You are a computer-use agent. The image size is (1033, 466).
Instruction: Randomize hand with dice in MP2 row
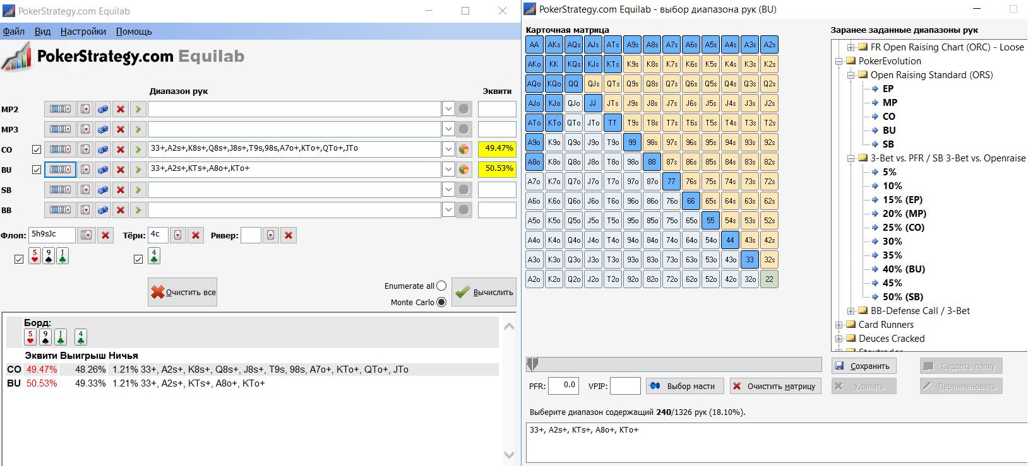click(x=103, y=109)
